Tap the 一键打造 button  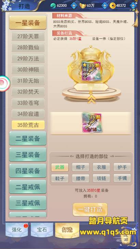pos(90,209)
